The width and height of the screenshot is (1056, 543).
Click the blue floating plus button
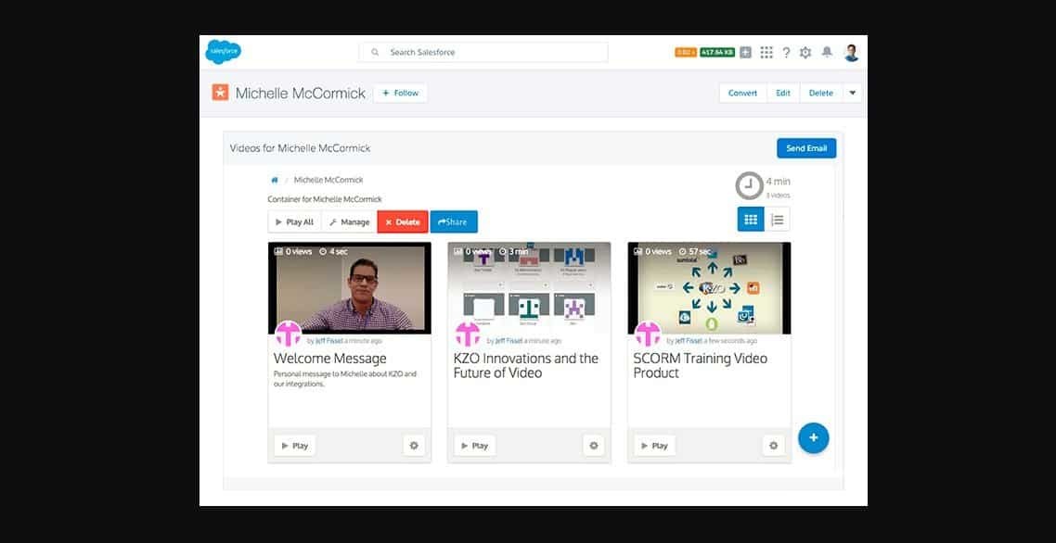click(813, 437)
